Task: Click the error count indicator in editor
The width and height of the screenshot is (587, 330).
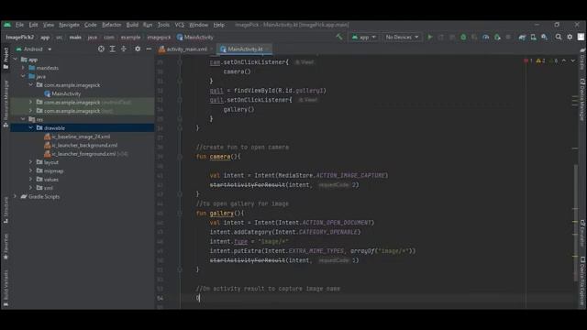Action: (528, 60)
